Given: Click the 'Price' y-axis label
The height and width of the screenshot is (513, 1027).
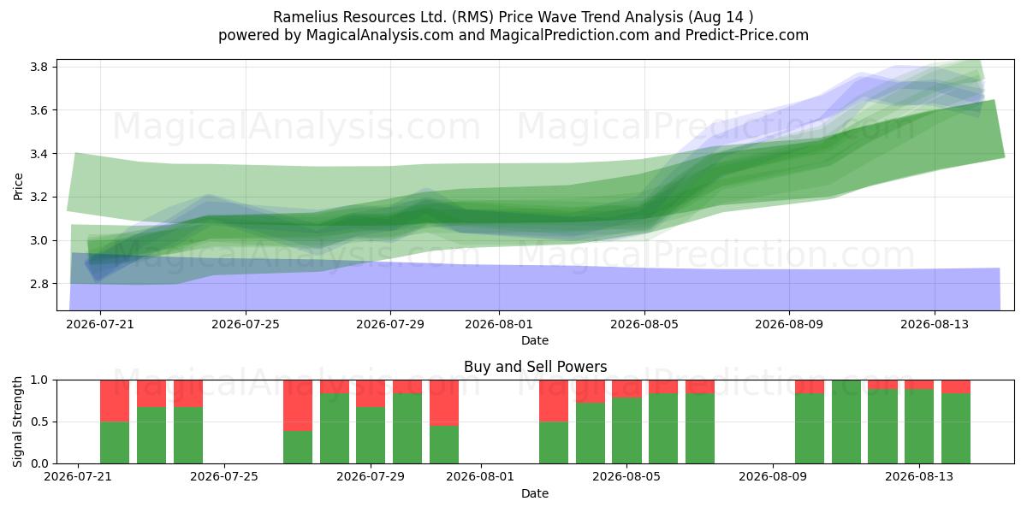Looking at the screenshot, I should click(x=19, y=185).
